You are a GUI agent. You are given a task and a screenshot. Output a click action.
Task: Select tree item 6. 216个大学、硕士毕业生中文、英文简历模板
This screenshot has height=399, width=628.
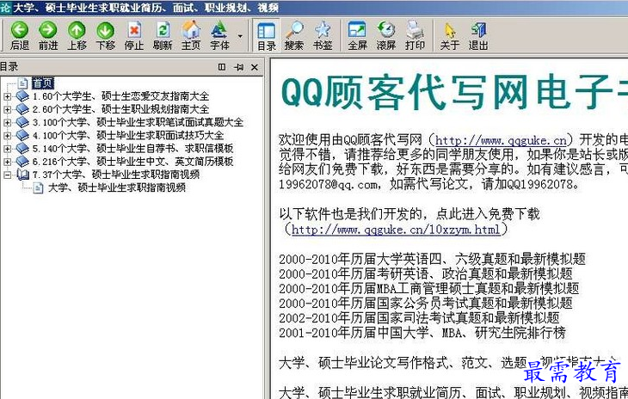click(x=132, y=162)
